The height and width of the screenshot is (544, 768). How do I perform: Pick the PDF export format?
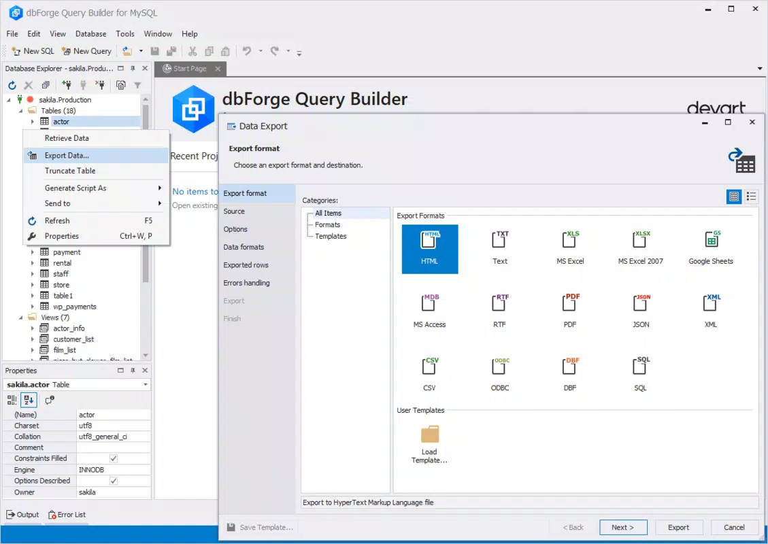[570, 312]
